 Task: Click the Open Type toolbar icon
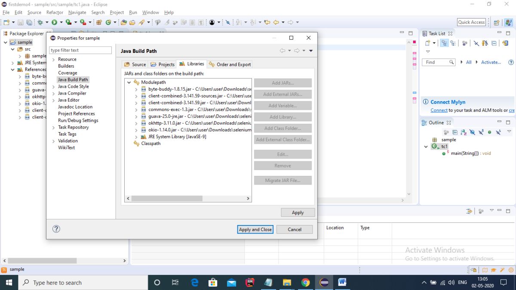click(124, 22)
